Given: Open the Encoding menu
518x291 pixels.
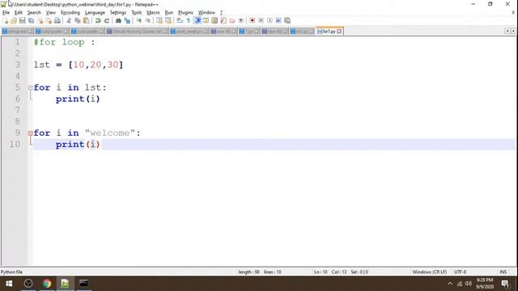Looking at the screenshot, I should coord(70,13).
